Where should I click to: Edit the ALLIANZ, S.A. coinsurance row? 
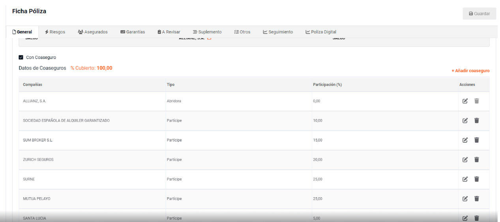(x=465, y=101)
